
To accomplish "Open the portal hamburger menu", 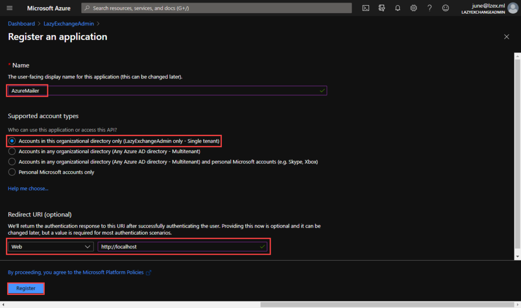I will tap(10, 8).
